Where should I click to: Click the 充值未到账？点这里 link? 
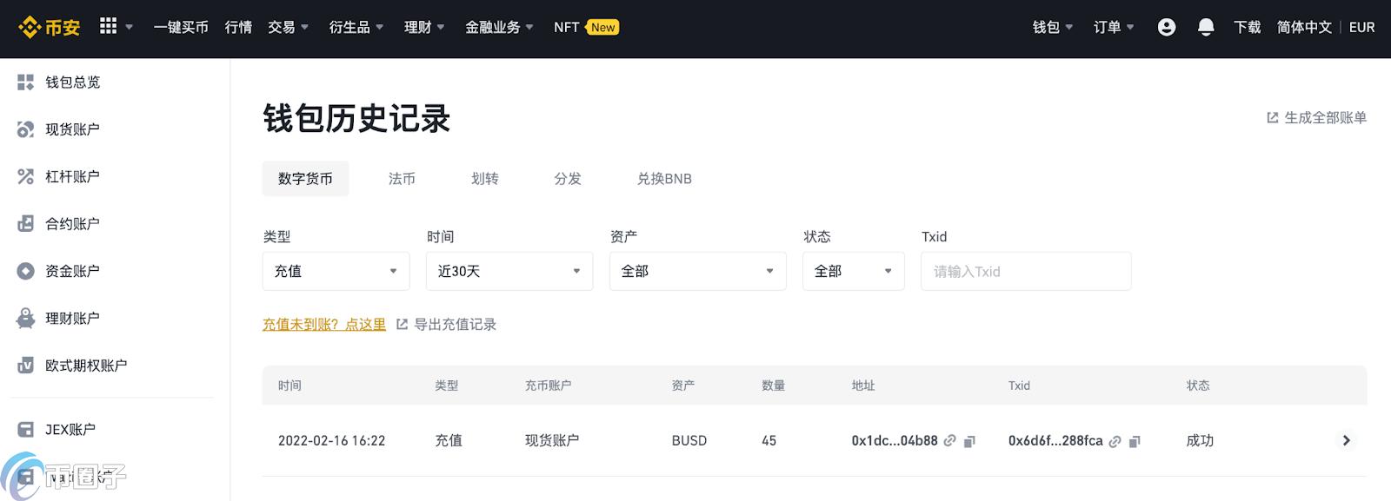324,324
